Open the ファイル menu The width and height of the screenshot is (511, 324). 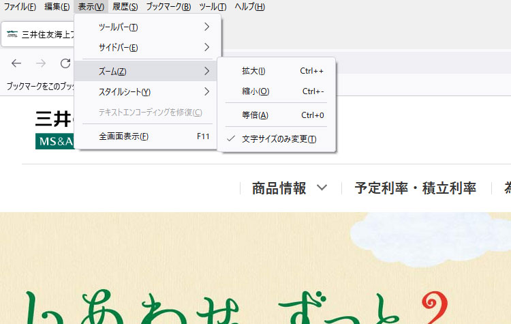pos(20,7)
